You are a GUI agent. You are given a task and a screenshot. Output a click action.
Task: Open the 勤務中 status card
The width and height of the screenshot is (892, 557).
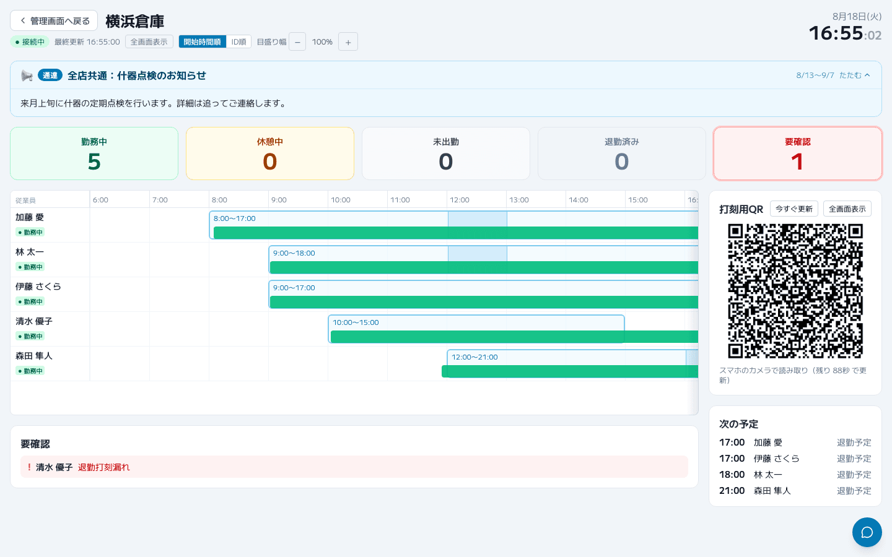pyautogui.click(x=94, y=153)
